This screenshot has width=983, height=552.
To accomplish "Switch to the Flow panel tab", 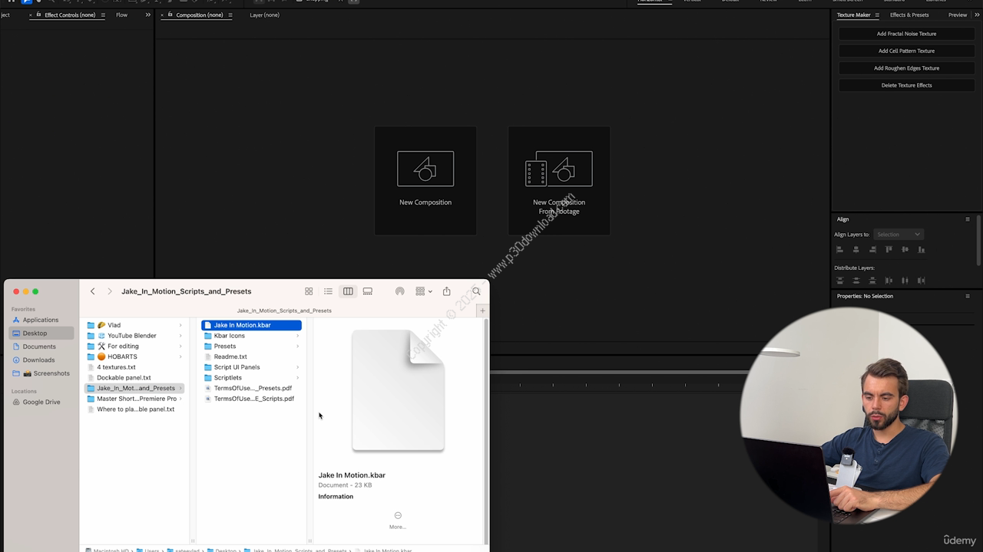I will pos(121,15).
